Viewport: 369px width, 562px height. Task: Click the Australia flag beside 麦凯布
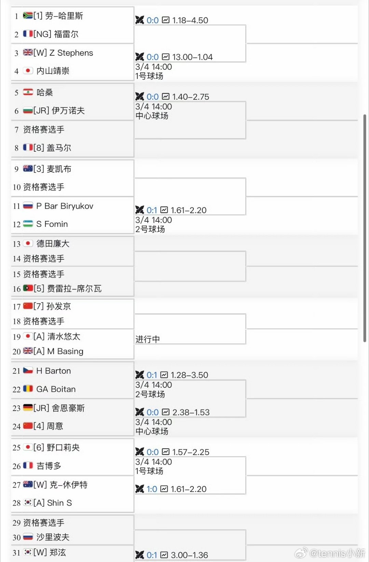pyautogui.click(x=27, y=169)
